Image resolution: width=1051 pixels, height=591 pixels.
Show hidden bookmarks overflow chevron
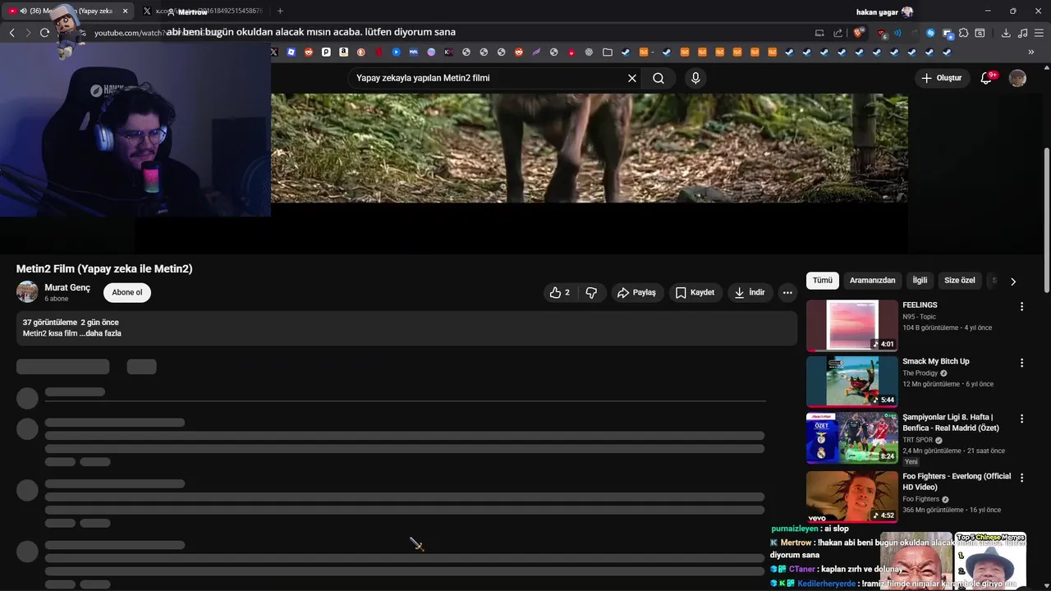[1030, 52]
